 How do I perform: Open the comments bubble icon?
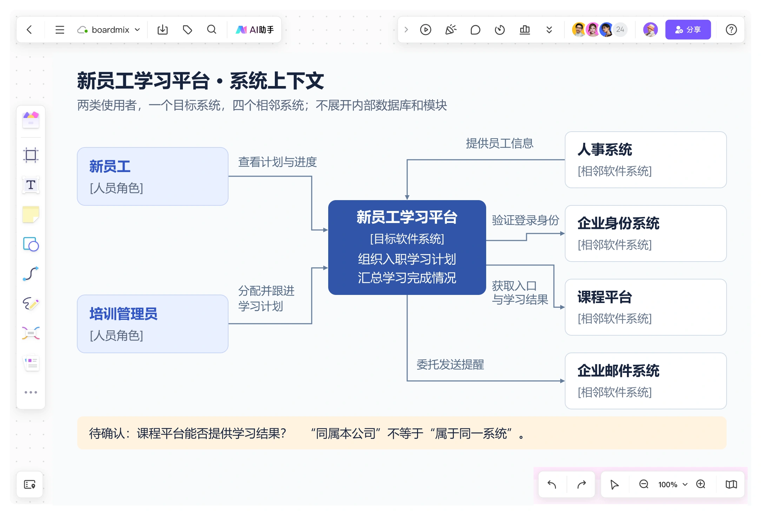tap(475, 30)
